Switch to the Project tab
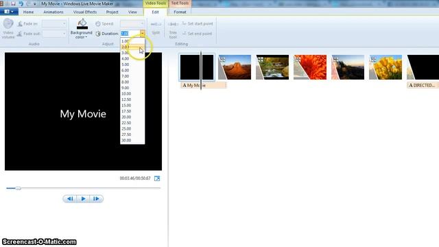This screenshot has width=439, height=247. [x=112, y=12]
